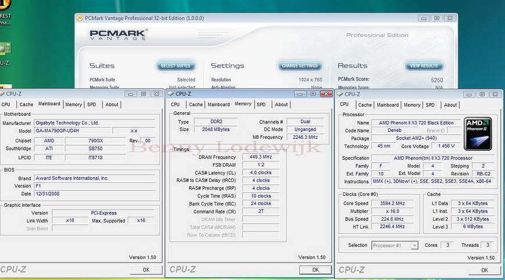This screenshot has width=505, height=280.
Task: Click the CPU-Z title icon in right window
Action: tap(340, 94)
